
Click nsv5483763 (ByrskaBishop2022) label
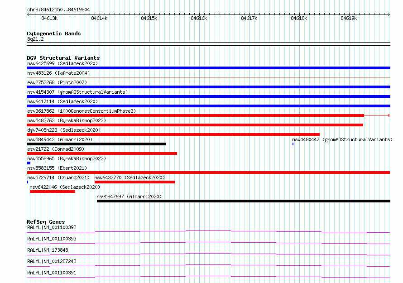point(67,120)
